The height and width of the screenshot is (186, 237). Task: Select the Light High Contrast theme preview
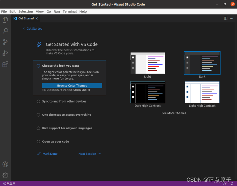point(202,92)
